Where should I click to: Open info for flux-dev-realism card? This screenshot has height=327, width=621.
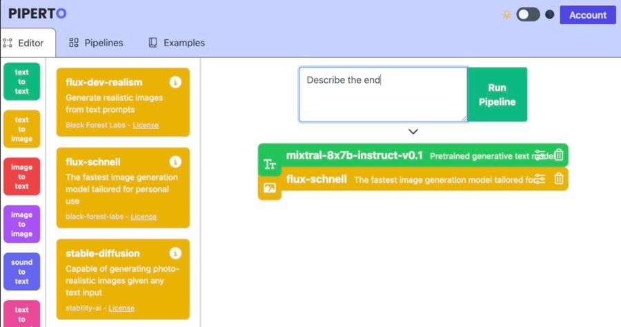pyautogui.click(x=175, y=82)
